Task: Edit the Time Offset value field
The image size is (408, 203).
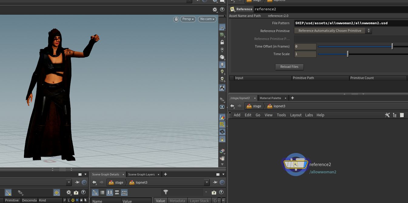Action: pos(305,47)
